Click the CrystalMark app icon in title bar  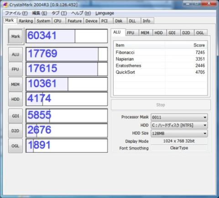[5, 5]
